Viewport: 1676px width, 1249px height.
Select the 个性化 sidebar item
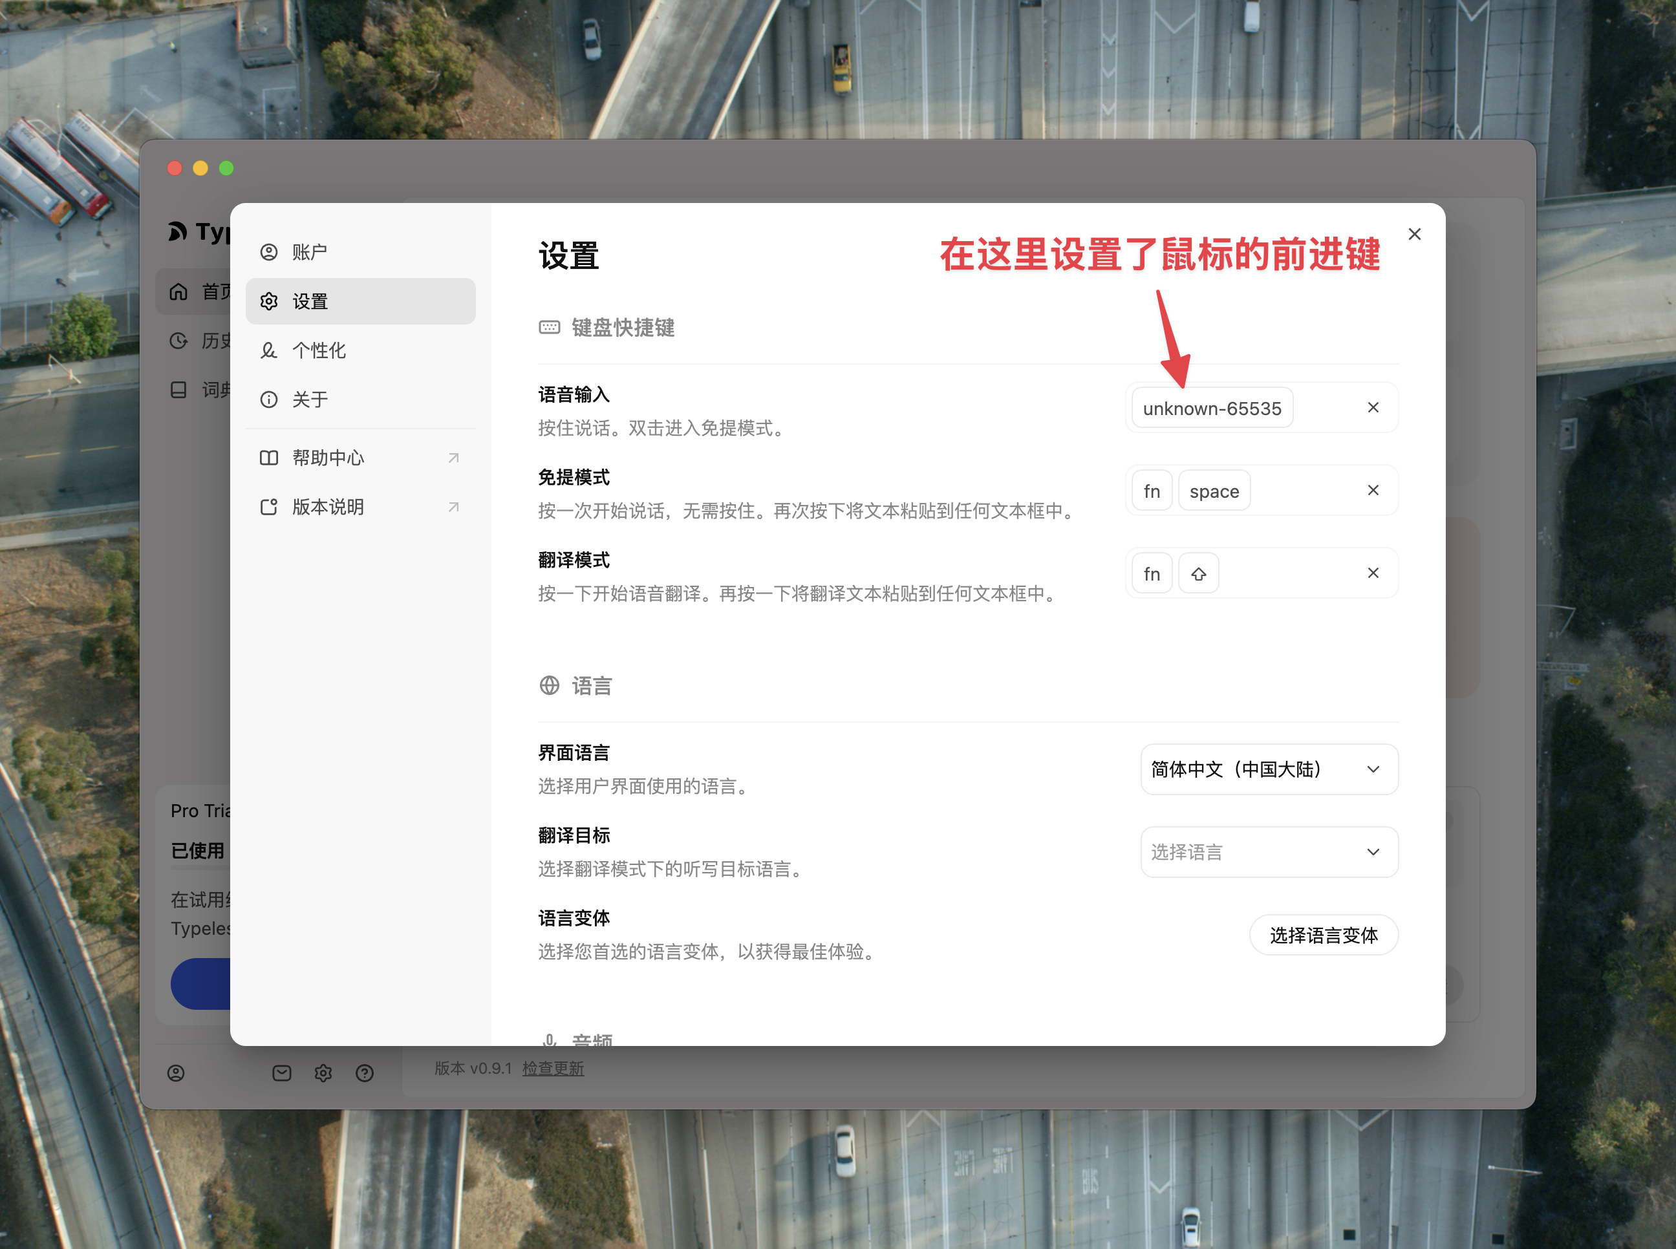(319, 350)
